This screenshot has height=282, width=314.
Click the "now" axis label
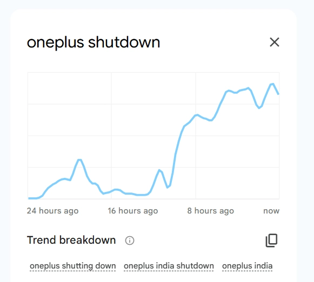[271, 211]
